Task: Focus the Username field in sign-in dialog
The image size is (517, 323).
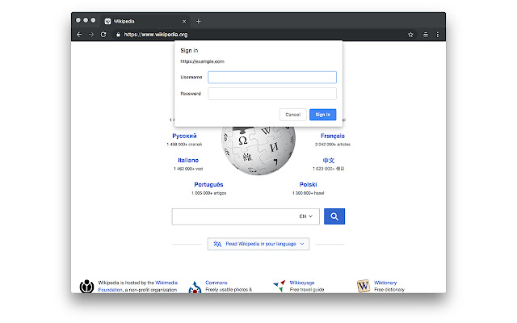Action: (272, 78)
